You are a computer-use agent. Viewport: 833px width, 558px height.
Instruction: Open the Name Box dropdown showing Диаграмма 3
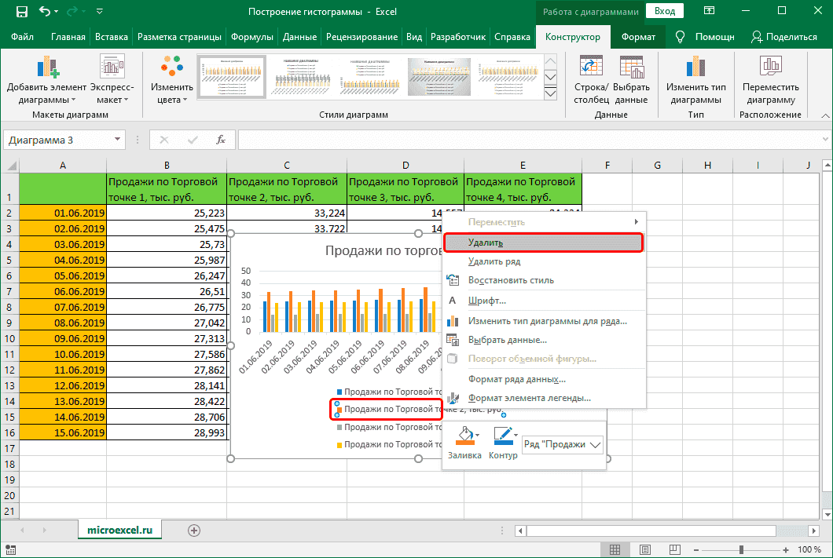pos(119,139)
